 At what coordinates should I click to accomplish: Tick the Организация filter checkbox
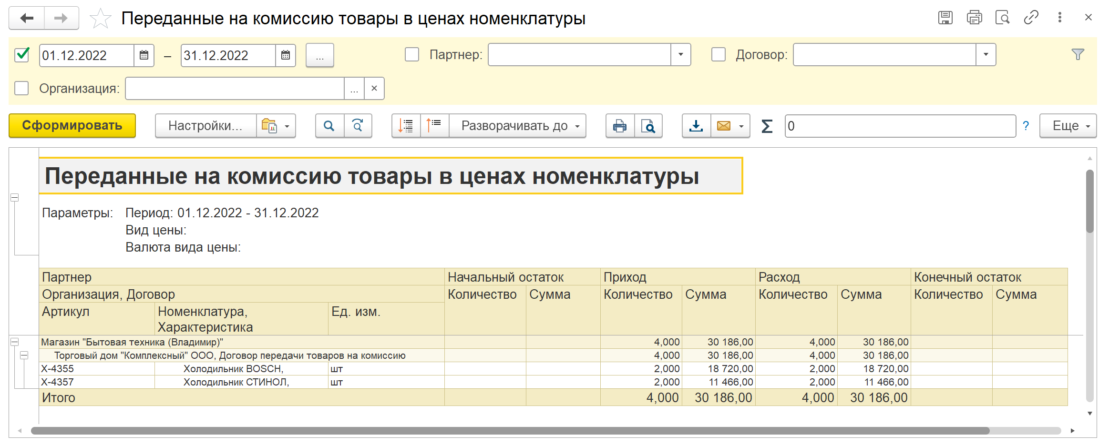(21, 89)
